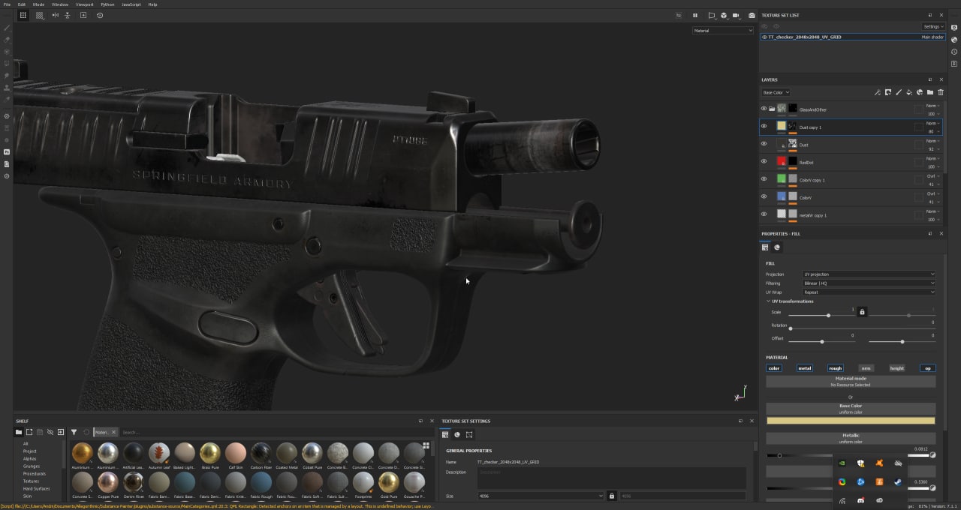
Task: Open blend mode dropdown of RedDot layer
Action: click(934, 158)
